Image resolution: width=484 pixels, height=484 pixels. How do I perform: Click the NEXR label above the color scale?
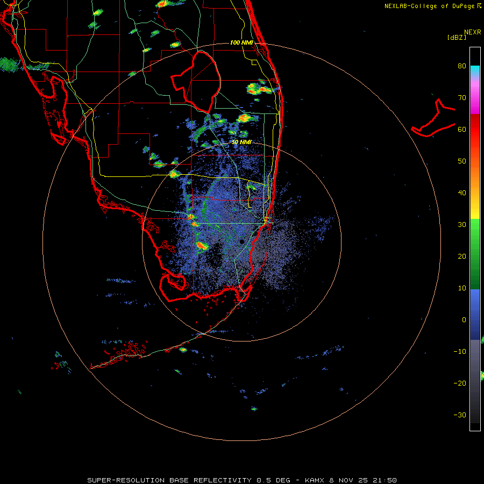[473, 32]
